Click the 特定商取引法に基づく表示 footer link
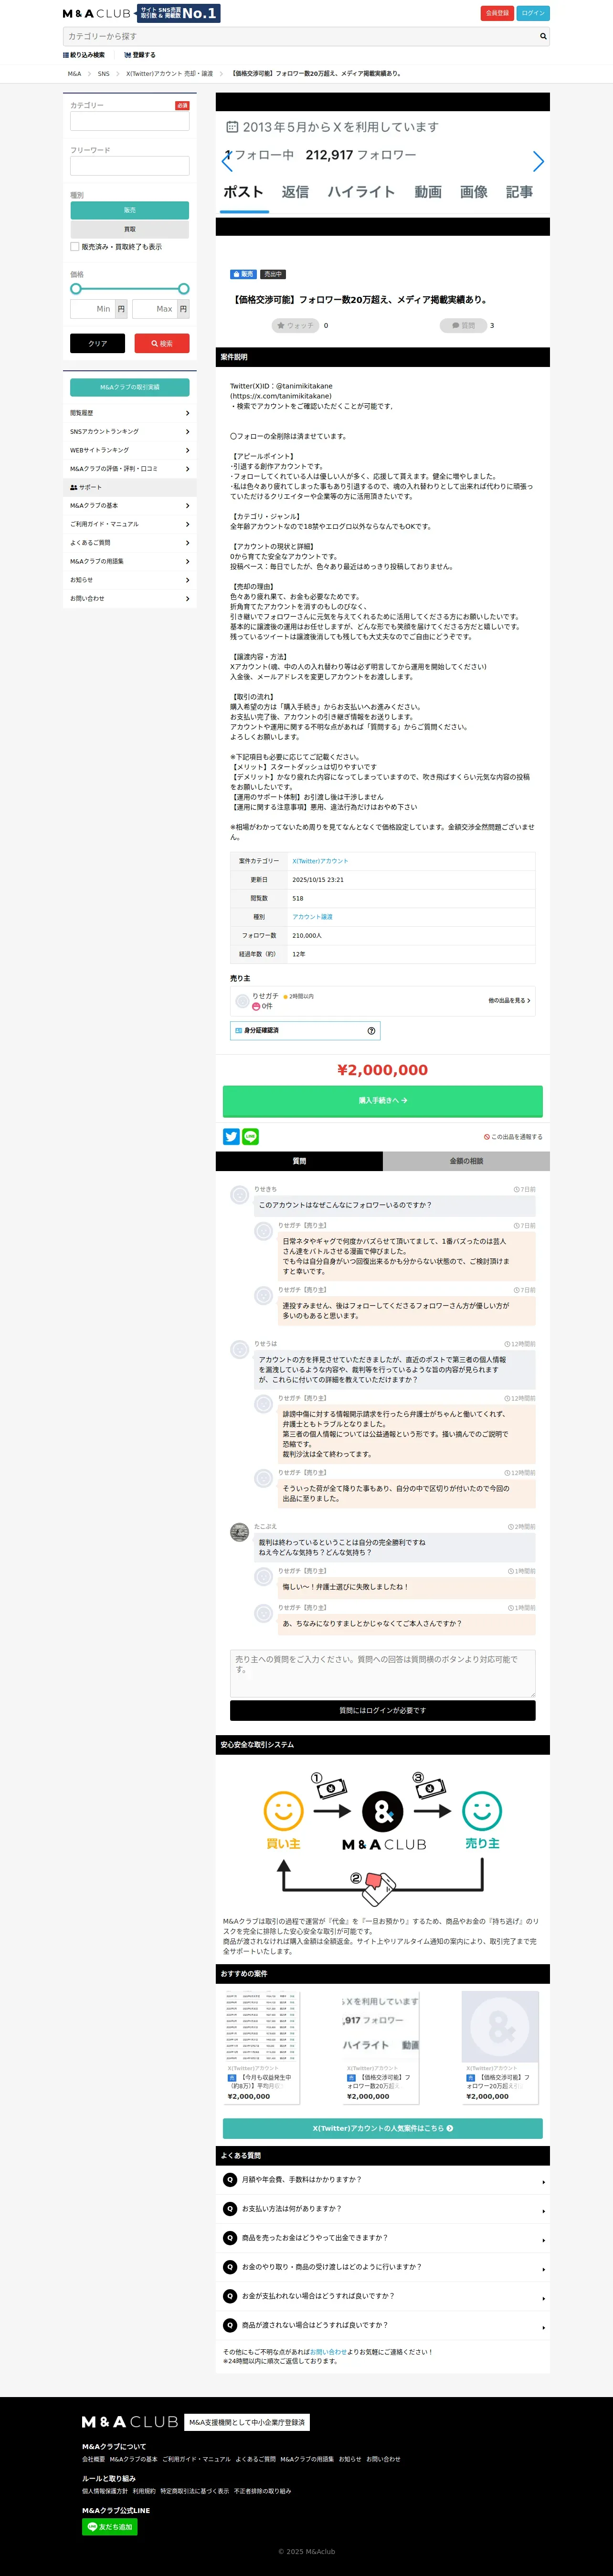613x2576 pixels. [x=194, y=2491]
